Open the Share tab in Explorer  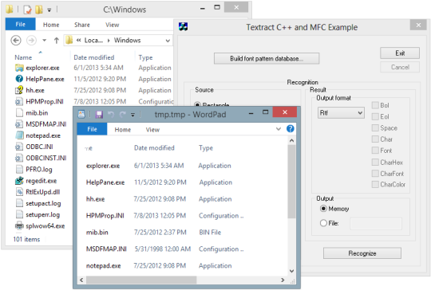pos(82,25)
